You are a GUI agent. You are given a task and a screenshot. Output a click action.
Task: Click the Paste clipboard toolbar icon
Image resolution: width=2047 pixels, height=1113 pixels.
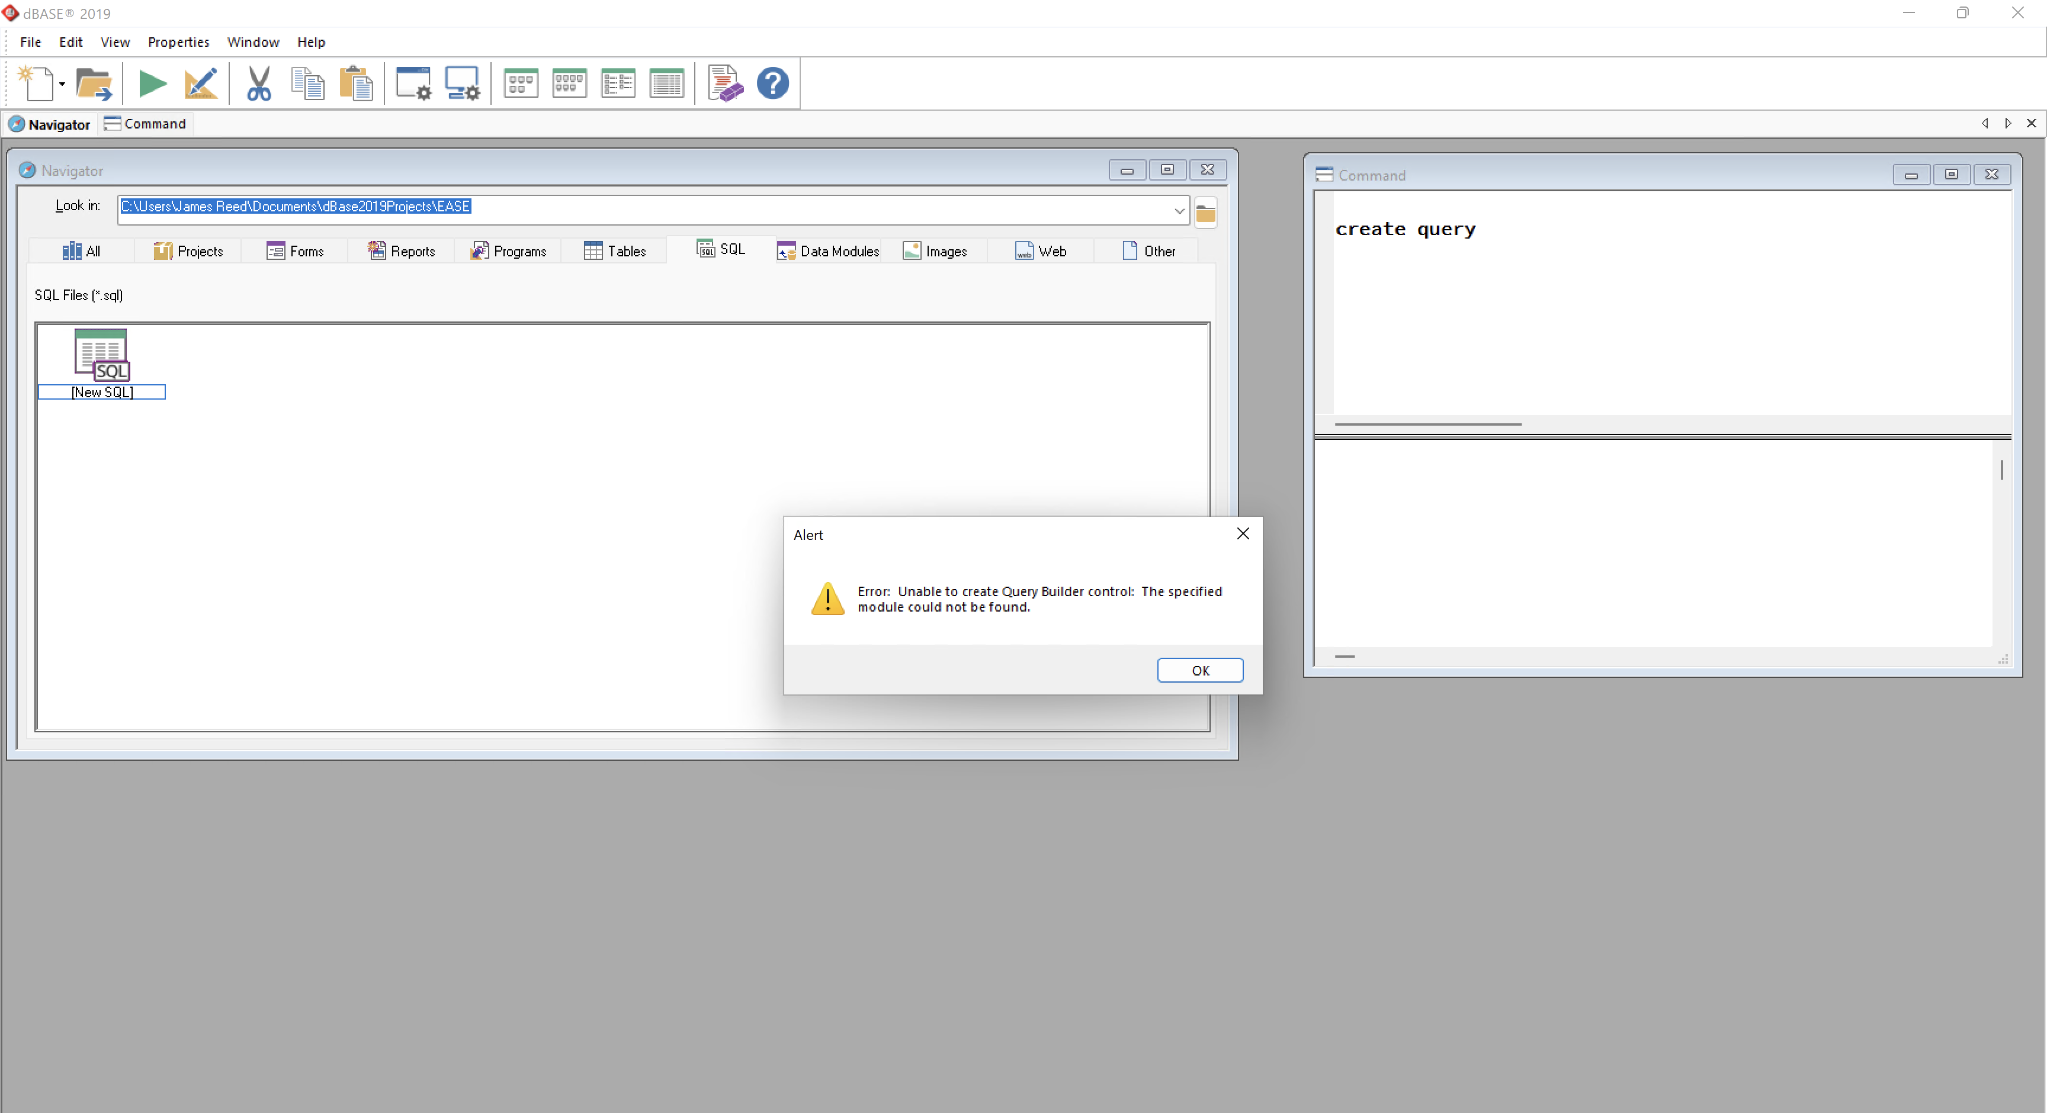356,83
